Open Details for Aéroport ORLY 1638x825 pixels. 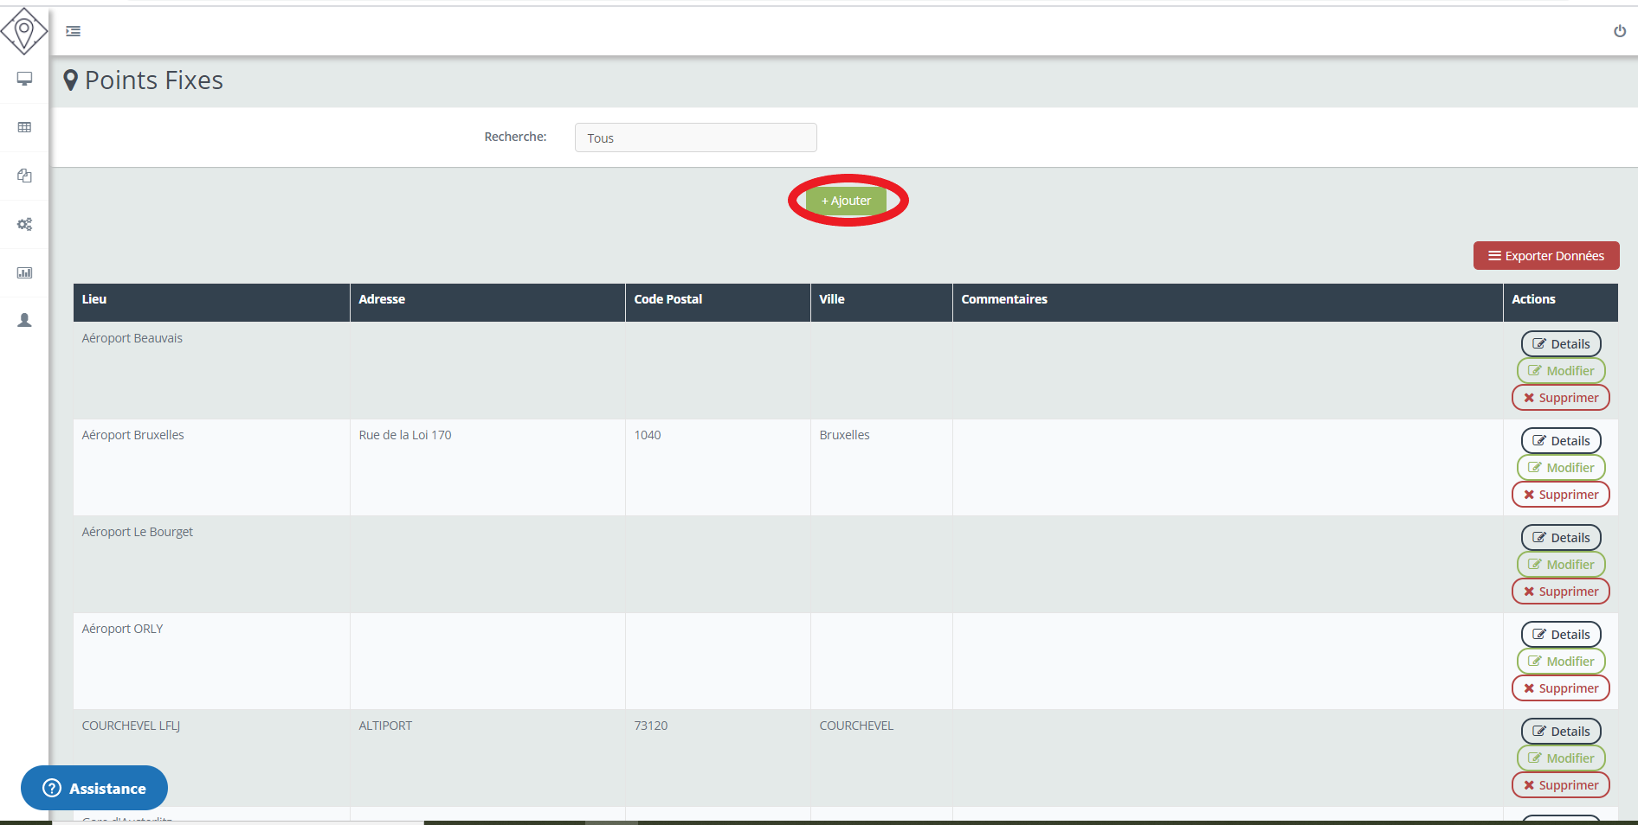tap(1560, 635)
